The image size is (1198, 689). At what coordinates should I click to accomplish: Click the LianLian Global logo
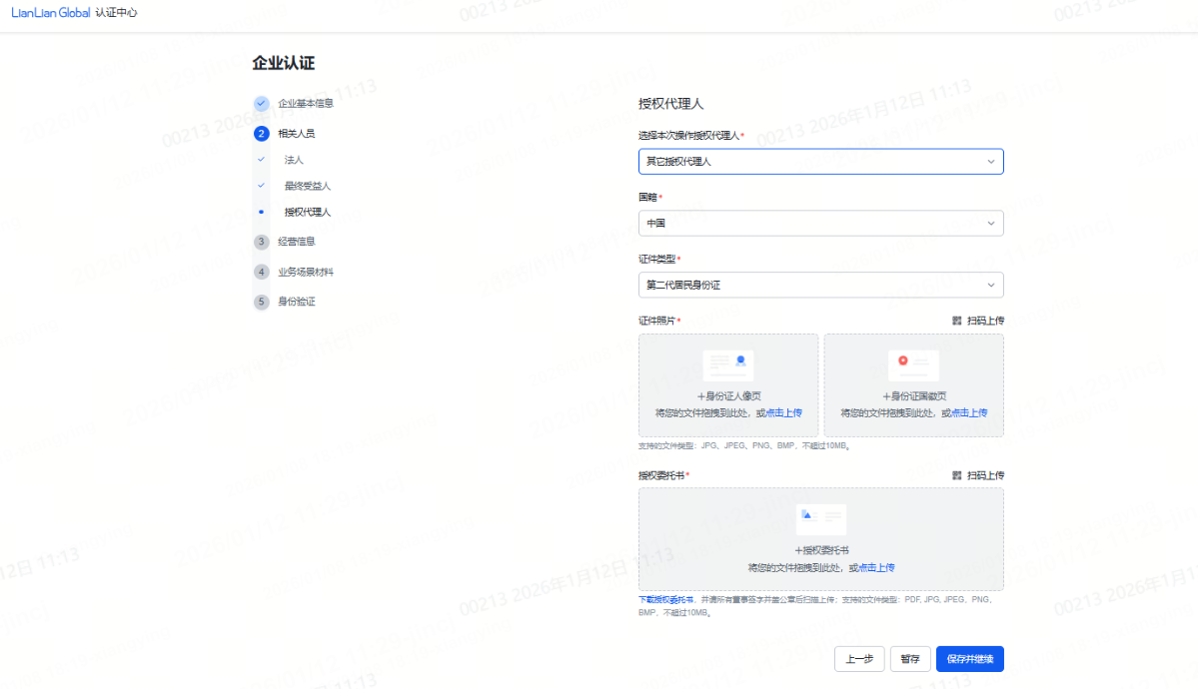pos(50,13)
